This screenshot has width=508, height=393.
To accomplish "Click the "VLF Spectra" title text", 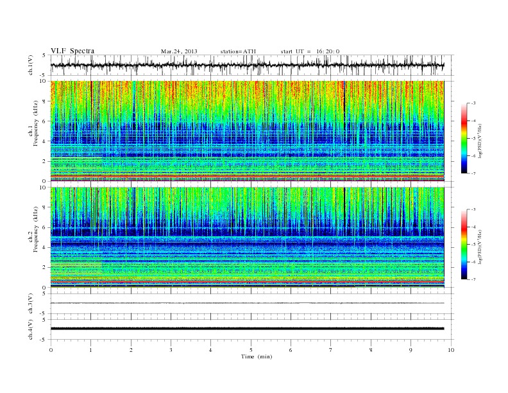I will pos(72,51).
